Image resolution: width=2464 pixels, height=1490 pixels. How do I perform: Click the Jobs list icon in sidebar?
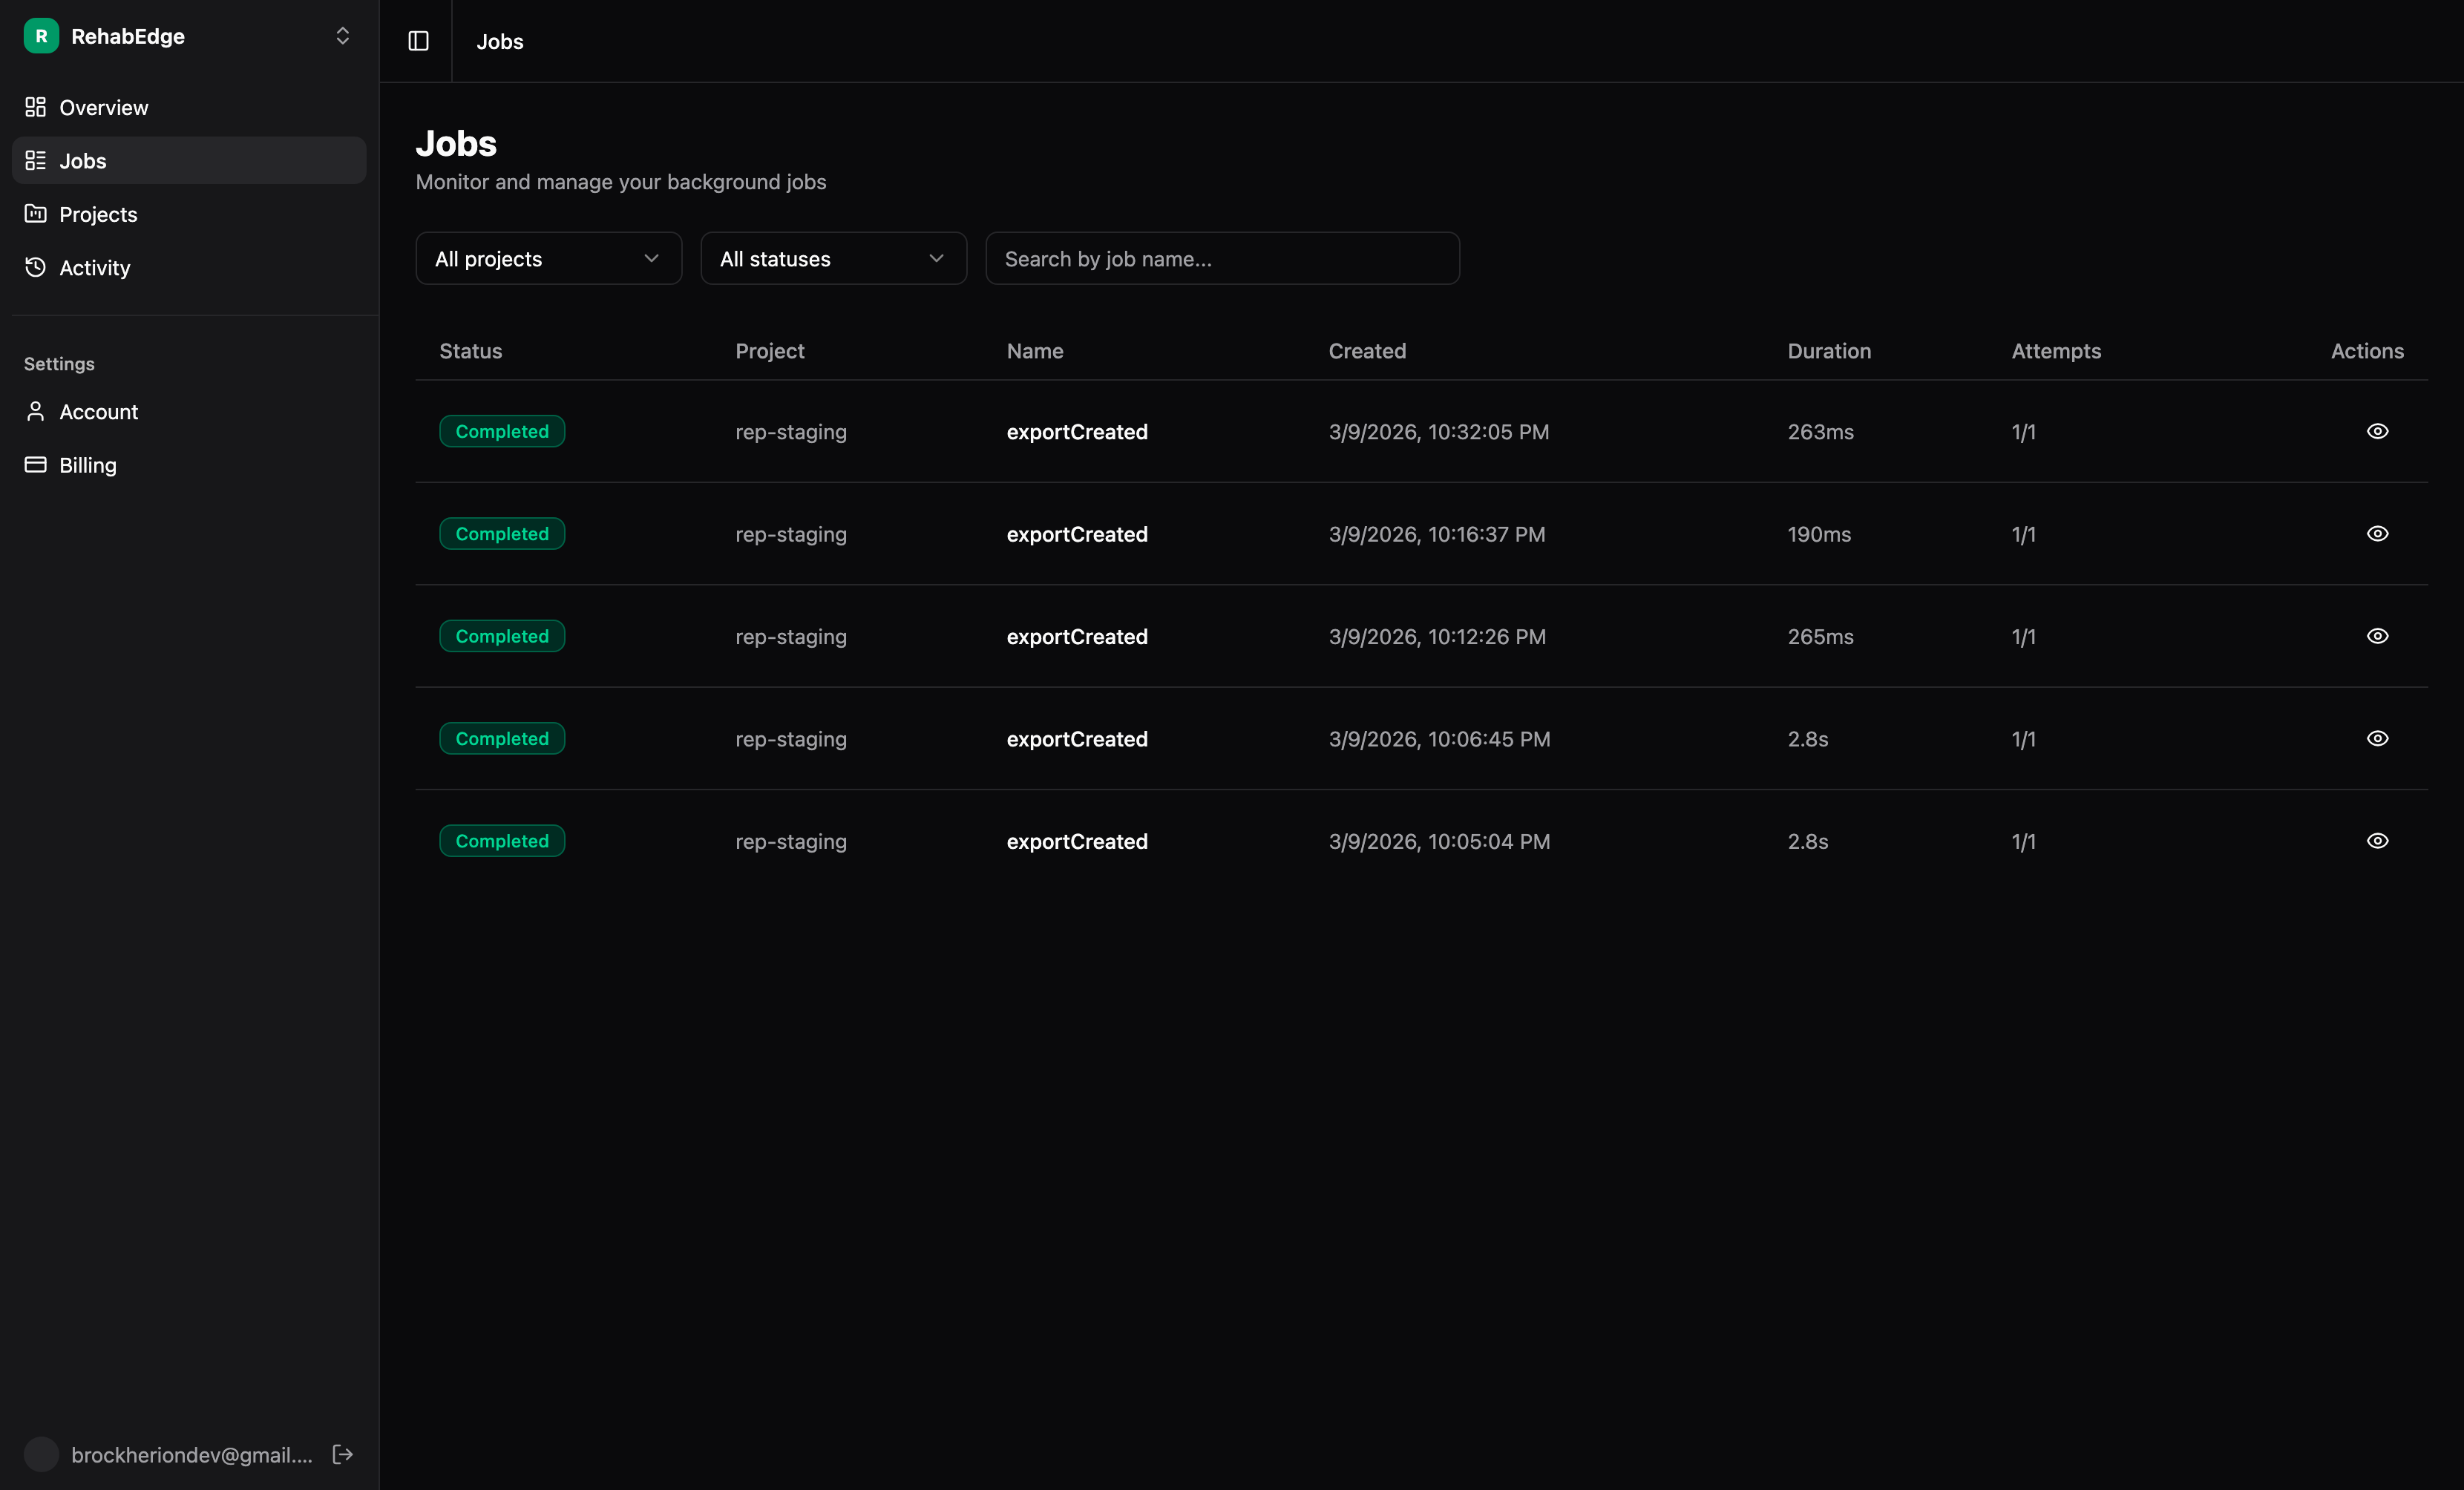pyautogui.click(x=36, y=160)
